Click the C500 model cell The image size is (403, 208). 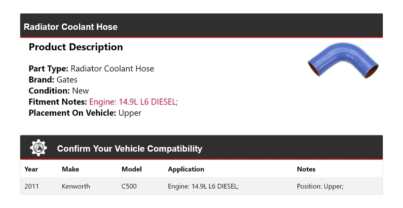click(x=129, y=186)
